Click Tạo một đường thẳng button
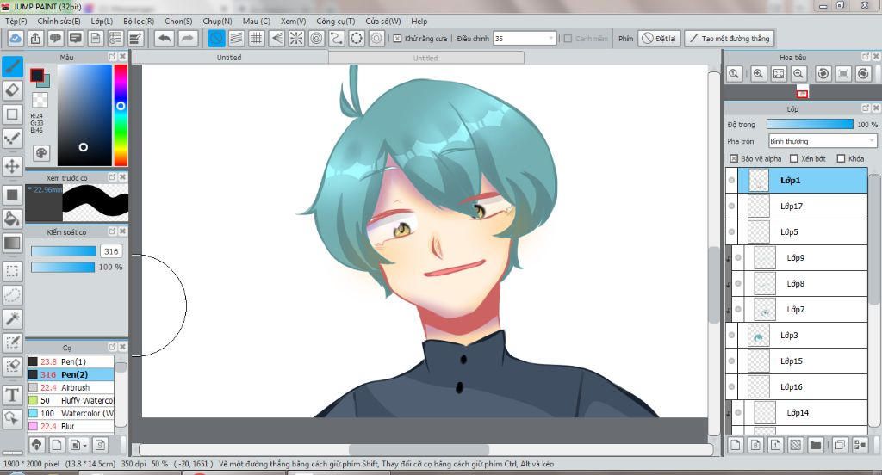Screen dimensions: 882x475 [730, 38]
